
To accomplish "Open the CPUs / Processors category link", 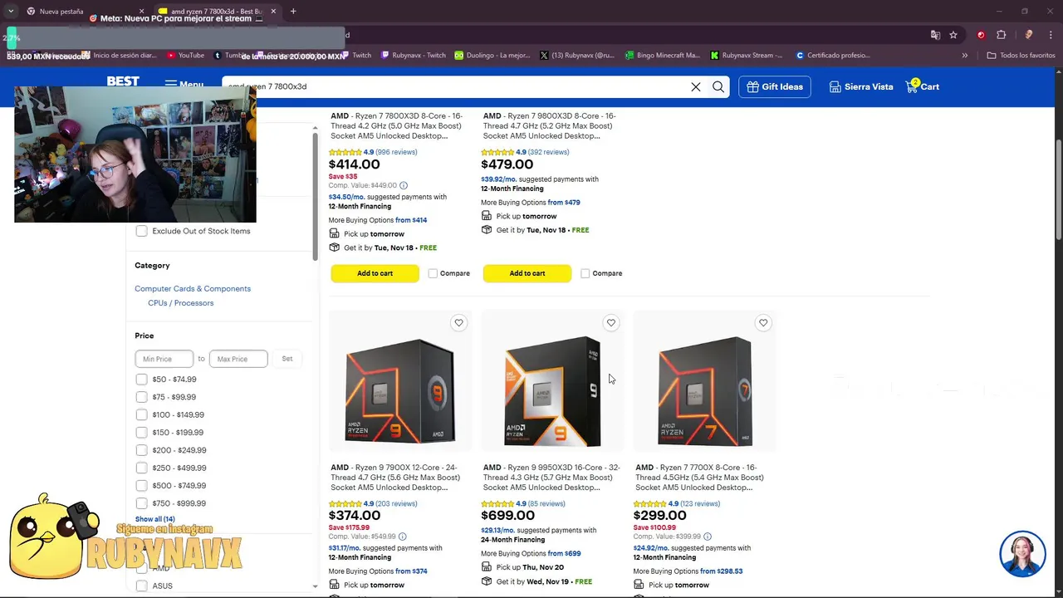I will pyautogui.click(x=180, y=303).
